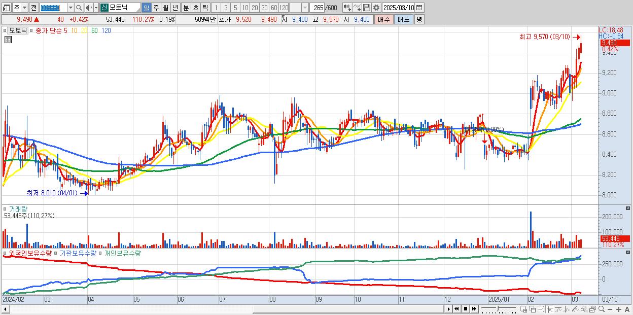The width and height of the screenshot is (633, 315).
Task: Click the play button in chart replay controls
Action: pos(449,309)
